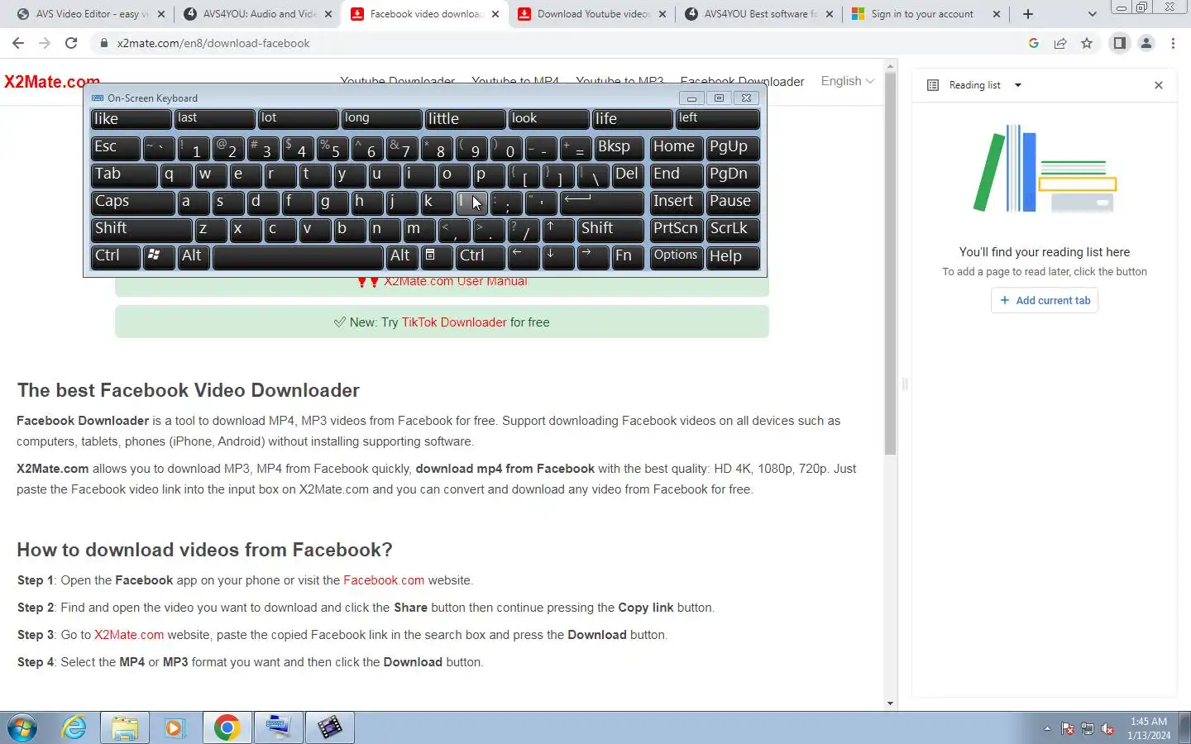Toggle the left Alt key on keyboard
The height and width of the screenshot is (744, 1191).
[194, 257]
